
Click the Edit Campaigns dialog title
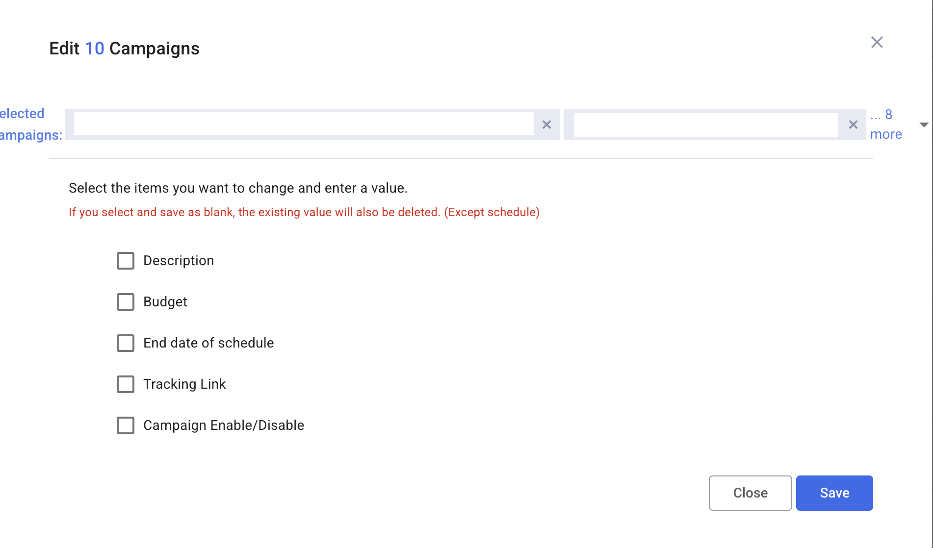coord(124,48)
